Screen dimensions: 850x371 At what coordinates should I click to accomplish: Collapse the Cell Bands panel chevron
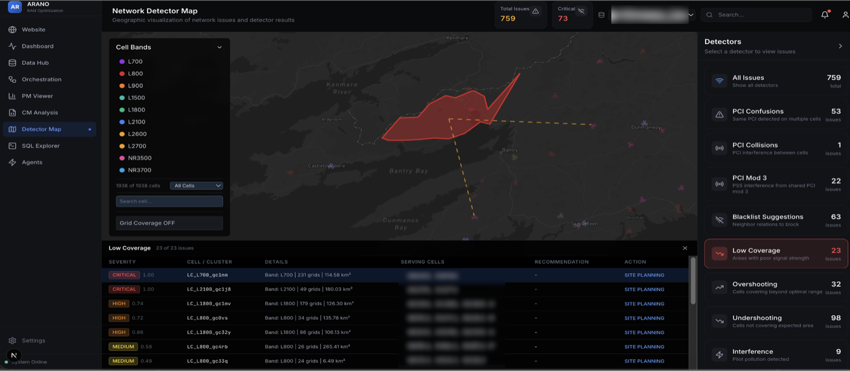[219, 47]
